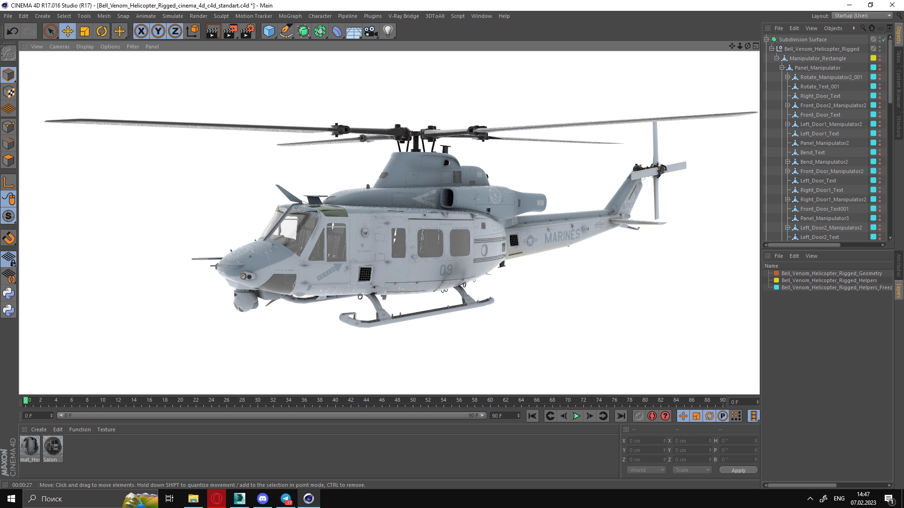Switch to Points mode
Image resolution: width=904 pixels, height=508 pixels.
point(8,127)
